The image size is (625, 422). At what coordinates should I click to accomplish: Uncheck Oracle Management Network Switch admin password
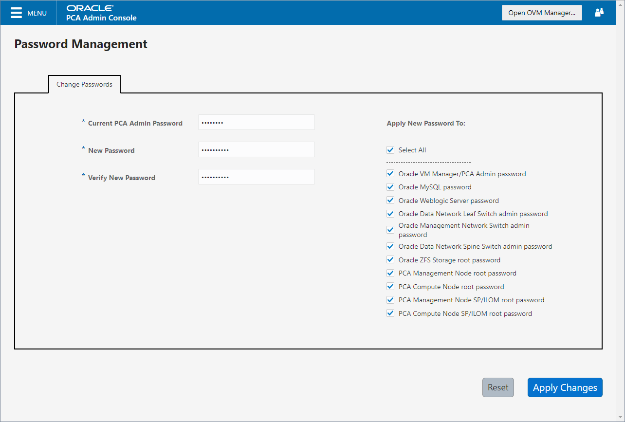[x=390, y=229]
